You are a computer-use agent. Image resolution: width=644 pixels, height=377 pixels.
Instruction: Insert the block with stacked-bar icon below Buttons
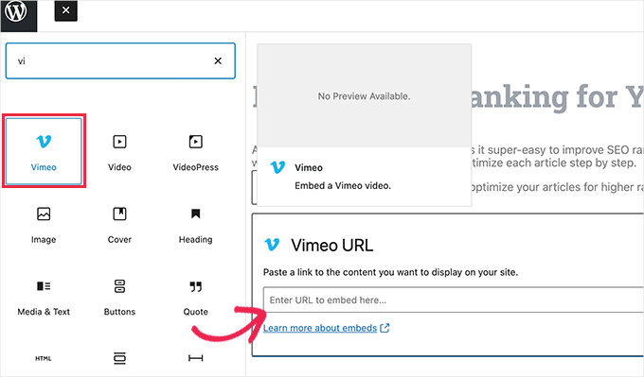point(119,358)
